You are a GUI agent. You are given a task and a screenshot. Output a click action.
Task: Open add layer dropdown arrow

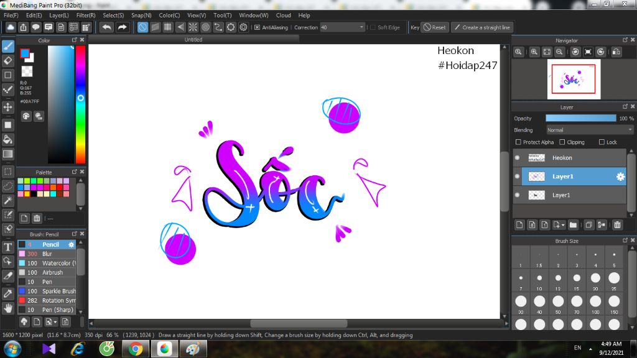[563, 225]
